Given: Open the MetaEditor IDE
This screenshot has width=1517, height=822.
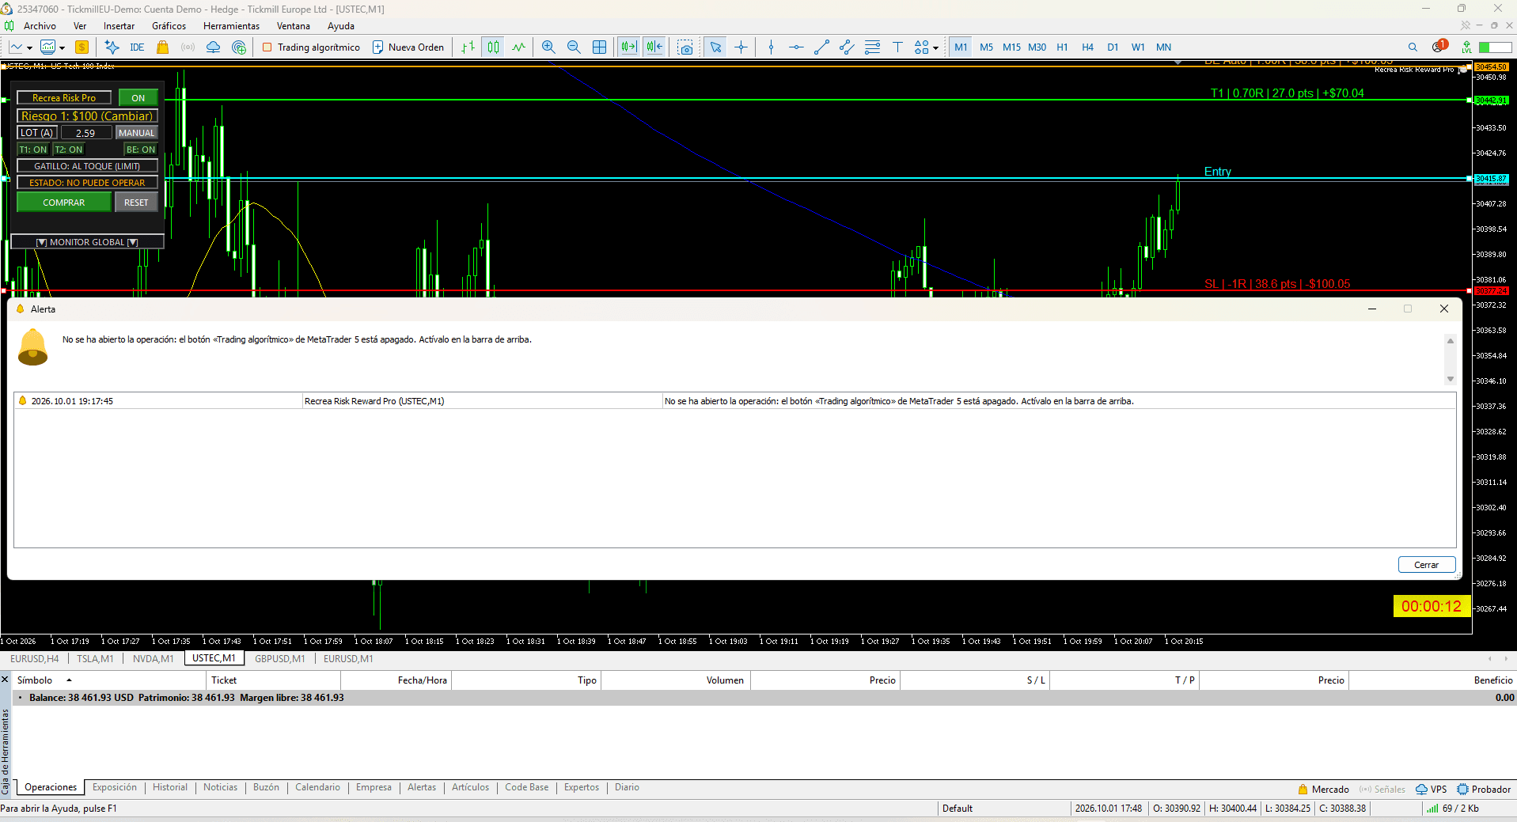Looking at the screenshot, I should click(137, 47).
